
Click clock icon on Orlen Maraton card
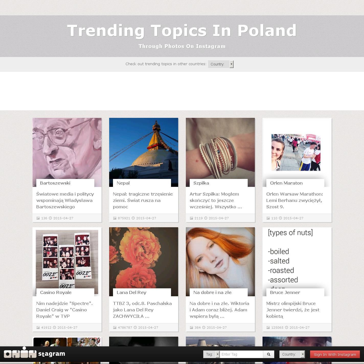click(280, 218)
